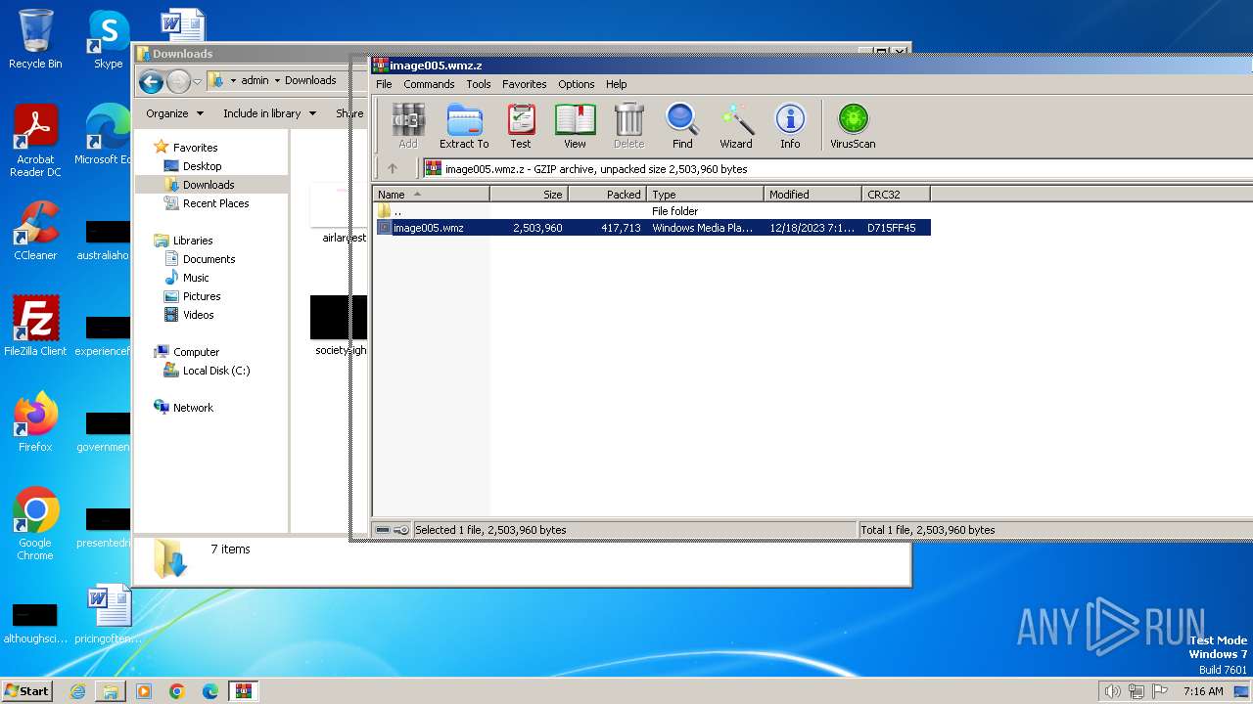Click the Test archive icon
The height and width of the screenshot is (704, 1253).
click(x=521, y=126)
